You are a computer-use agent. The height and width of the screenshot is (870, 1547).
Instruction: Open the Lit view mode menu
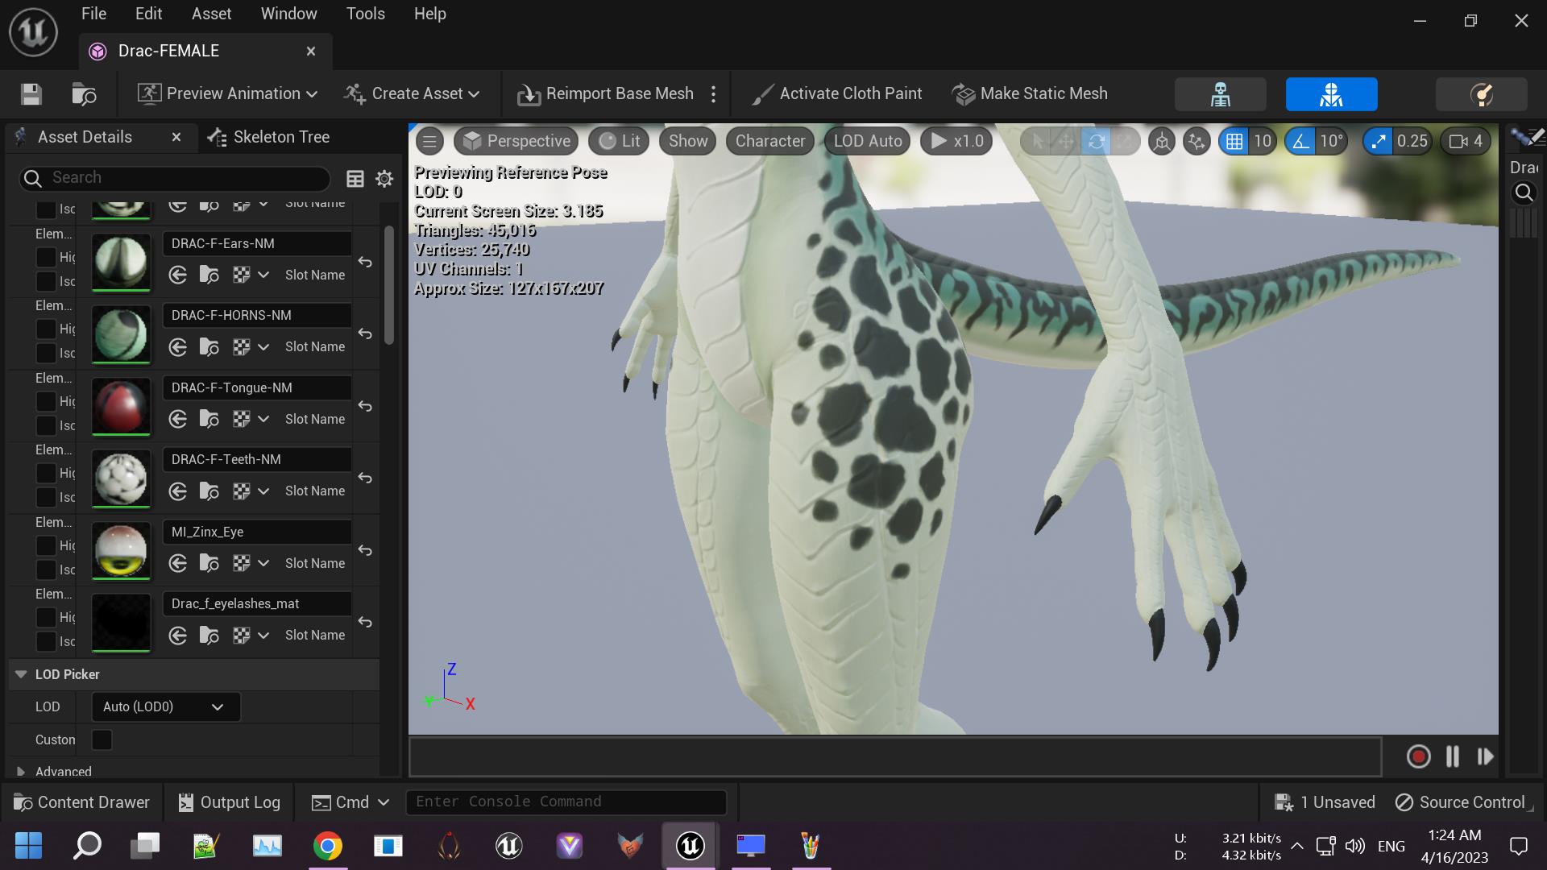coord(619,141)
